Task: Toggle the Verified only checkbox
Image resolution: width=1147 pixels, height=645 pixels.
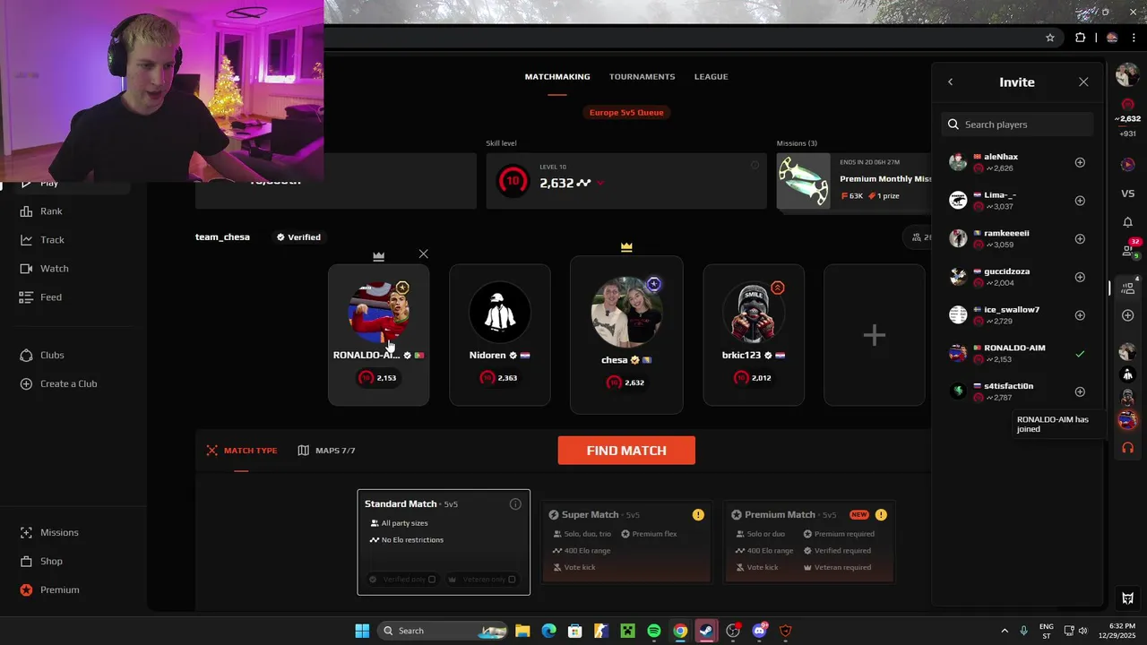Action: [432, 580]
